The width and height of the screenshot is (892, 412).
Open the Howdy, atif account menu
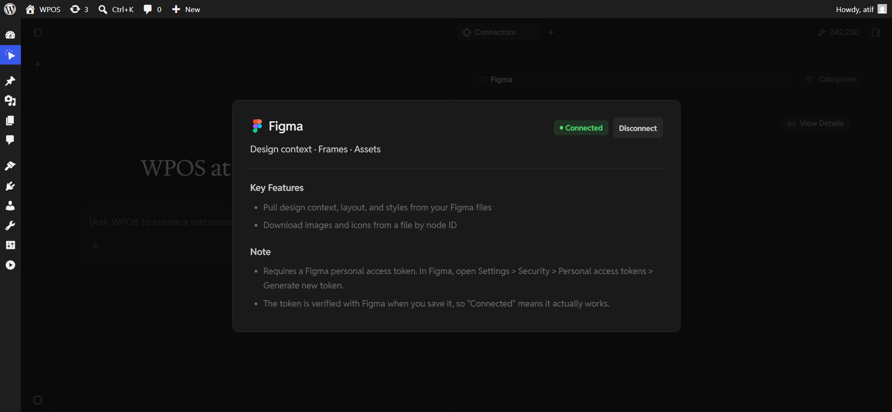tap(861, 9)
